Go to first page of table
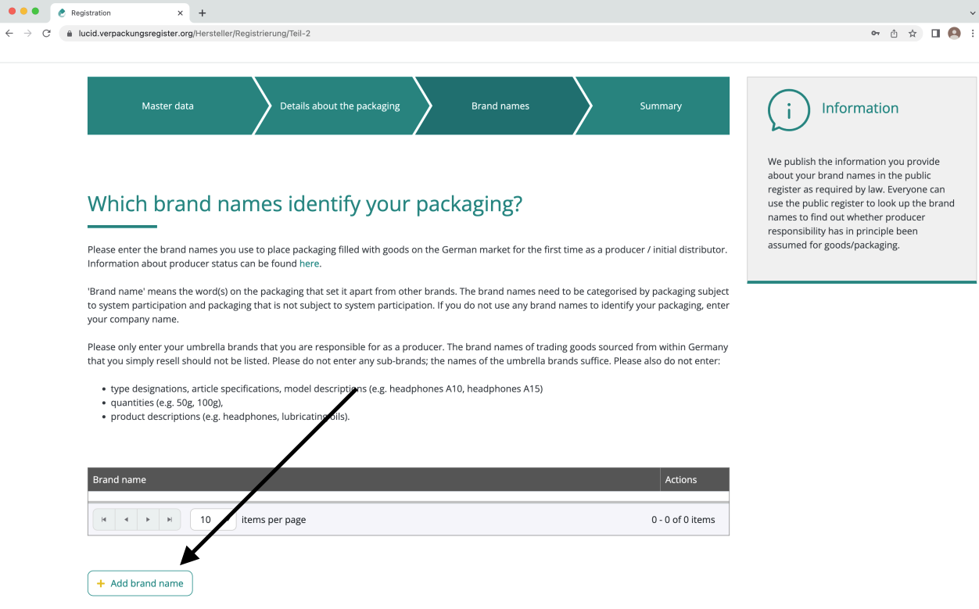 (104, 520)
